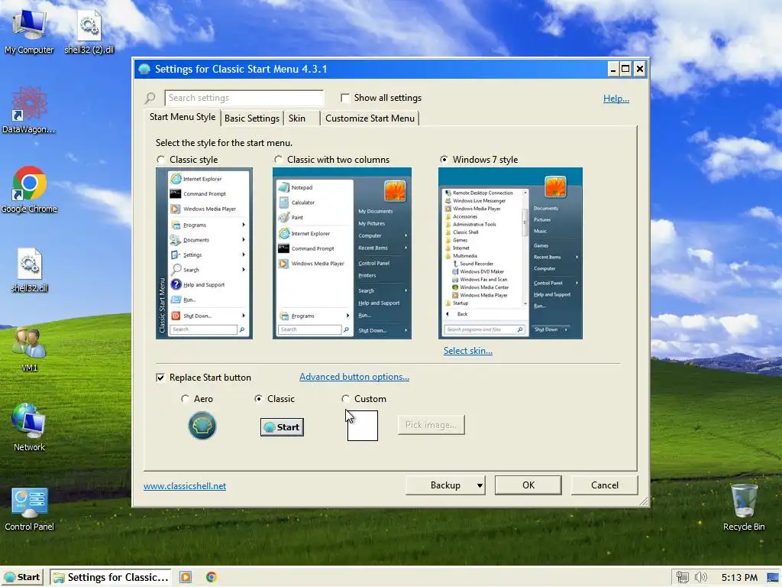Click the Classic style preview thumbnail
Screen dimensions: 782x587
204,253
